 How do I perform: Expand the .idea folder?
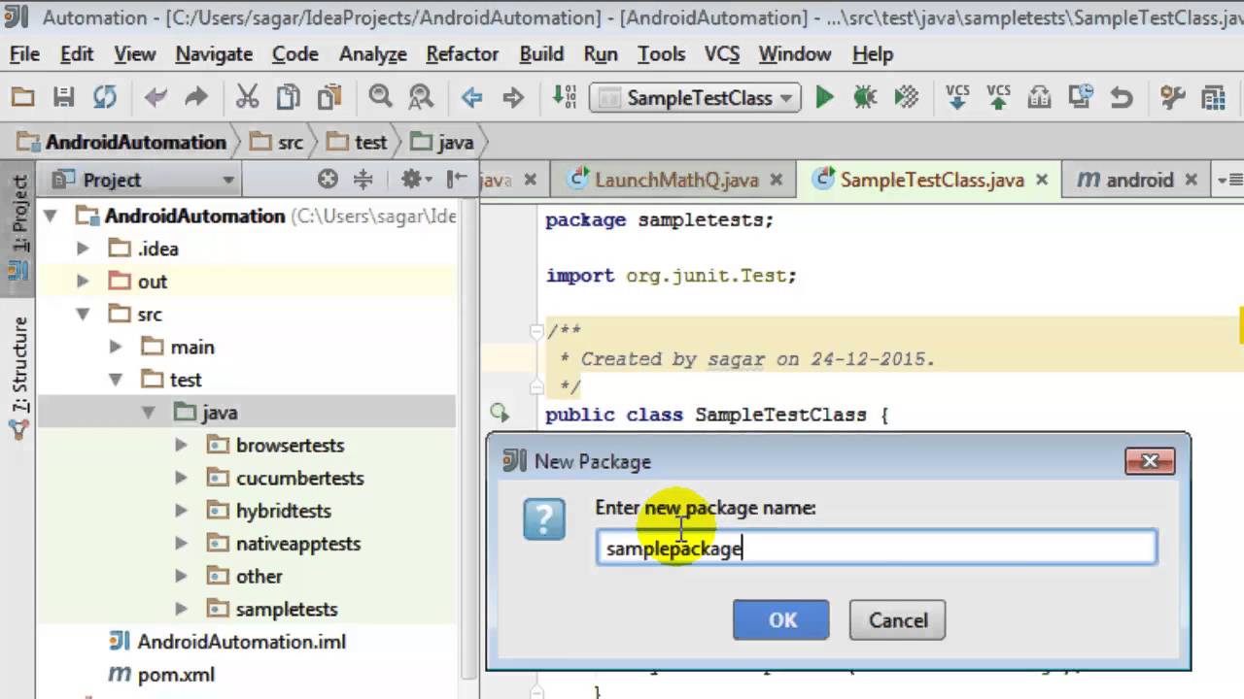[84, 249]
